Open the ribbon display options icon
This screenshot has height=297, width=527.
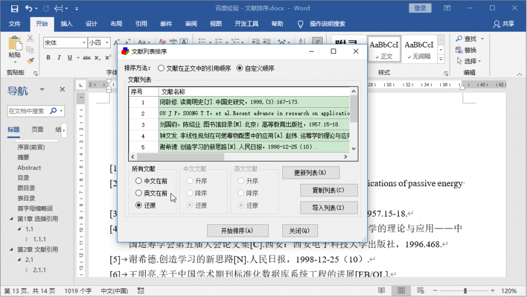[x=447, y=8]
